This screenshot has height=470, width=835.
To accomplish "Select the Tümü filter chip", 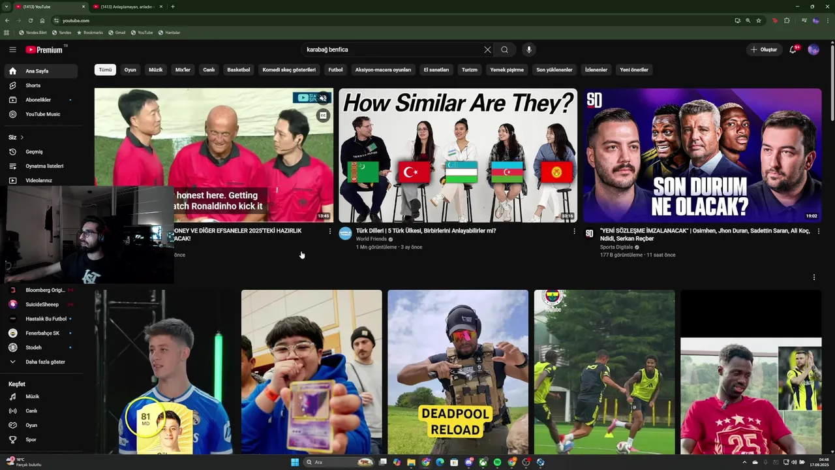I will 105,70.
